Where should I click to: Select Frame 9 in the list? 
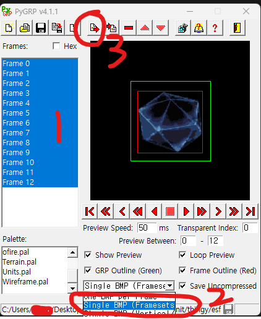tap(40, 153)
